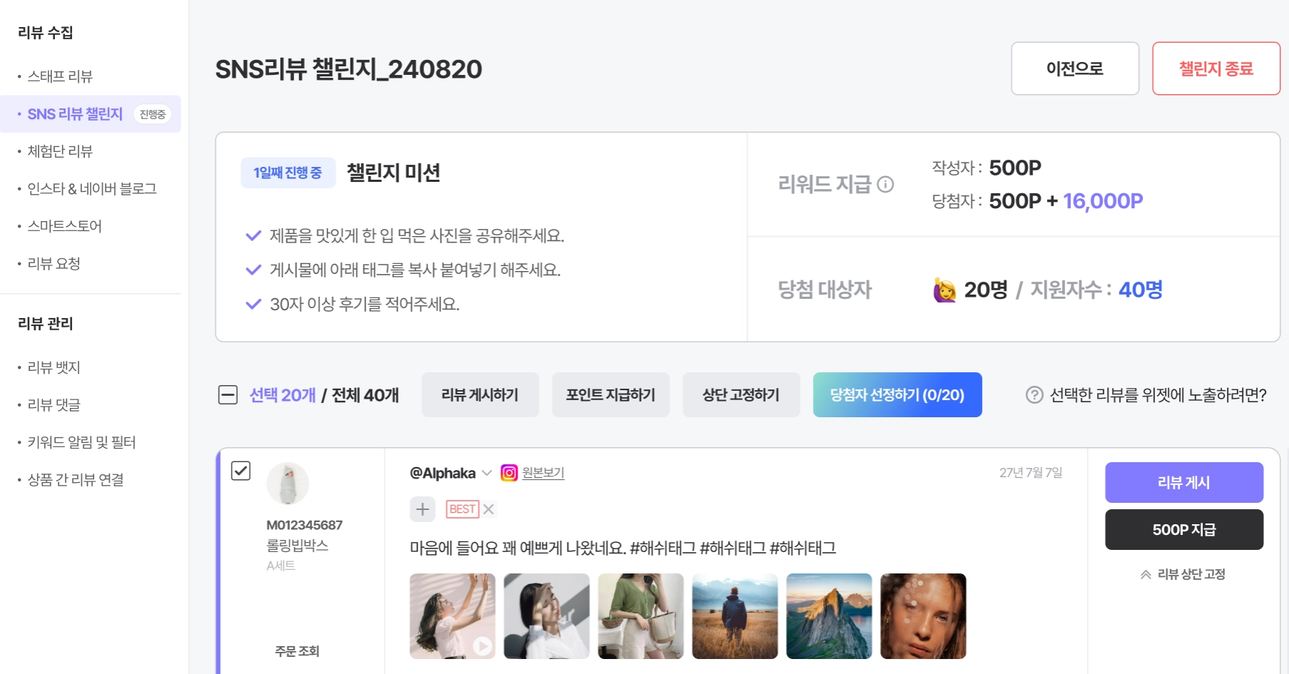This screenshot has height=674, width=1289.
Task: Click the 이전으로 button
Action: pyautogui.click(x=1075, y=68)
